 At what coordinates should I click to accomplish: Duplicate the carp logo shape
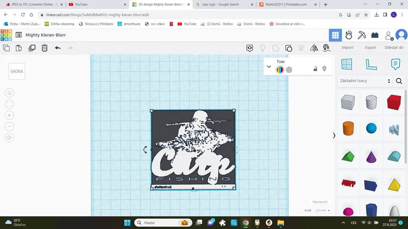pyautogui.click(x=32, y=48)
